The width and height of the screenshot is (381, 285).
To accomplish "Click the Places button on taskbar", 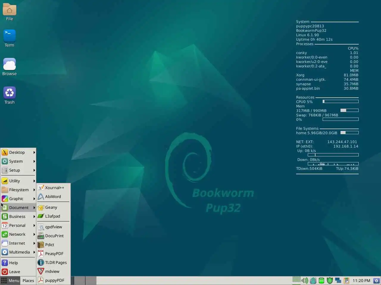I will (x=28, y=281).
